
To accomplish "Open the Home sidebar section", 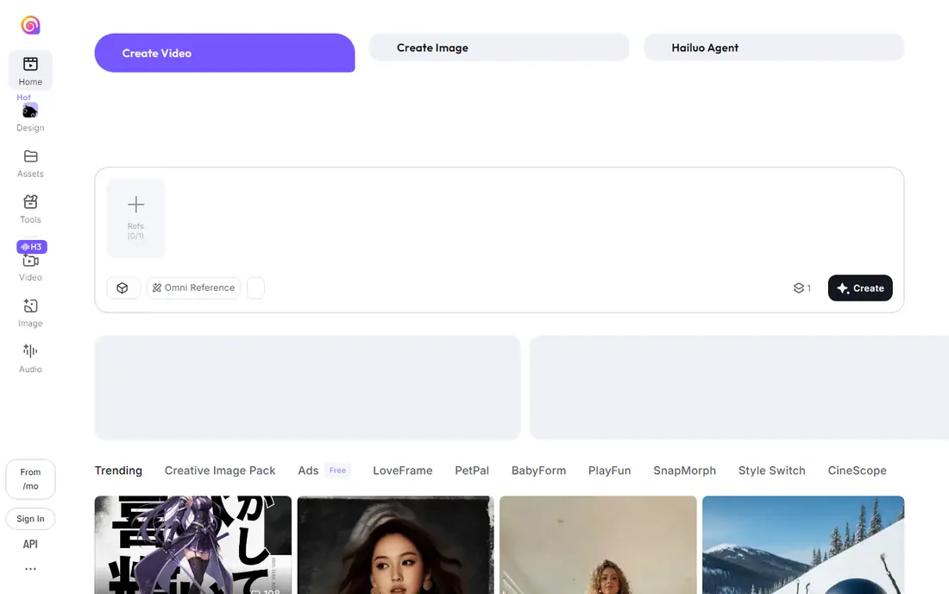I will tap(30, 71).
